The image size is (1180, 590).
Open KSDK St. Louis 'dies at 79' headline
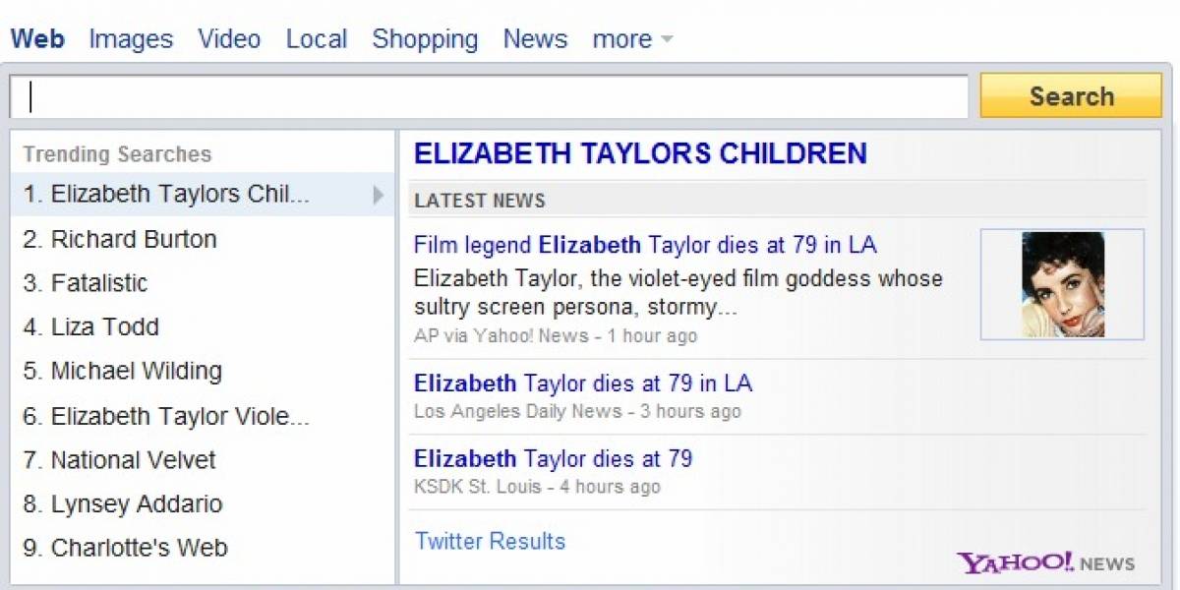tap(554, 458)
